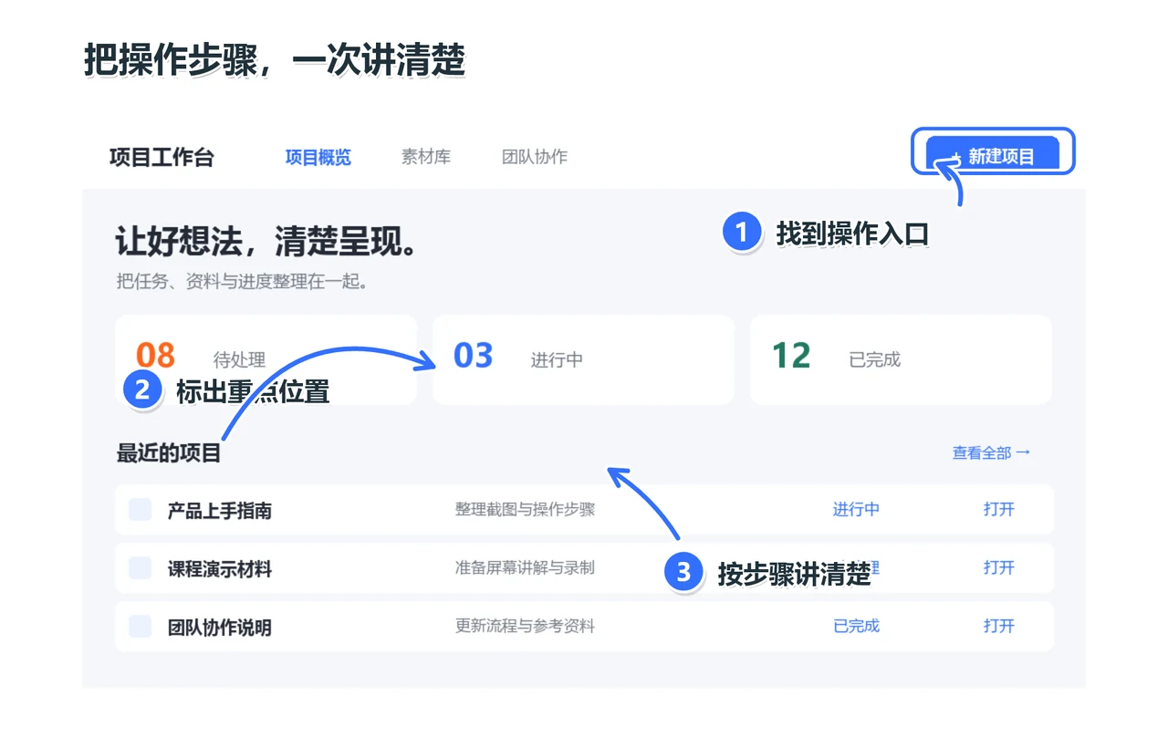Select the 课程演示材料 project name
This screenshot has width=1168, height=748.
220,569
